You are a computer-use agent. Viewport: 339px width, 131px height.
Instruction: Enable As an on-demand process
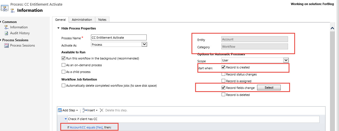click(63, 65)
